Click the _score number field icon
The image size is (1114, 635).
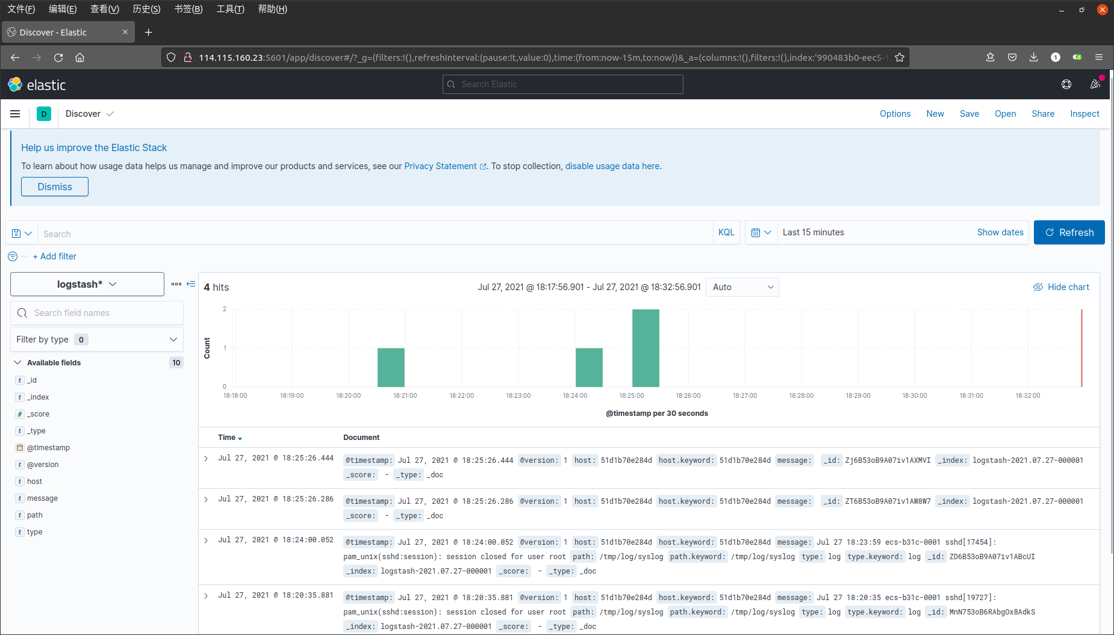[x=20, y=414]
